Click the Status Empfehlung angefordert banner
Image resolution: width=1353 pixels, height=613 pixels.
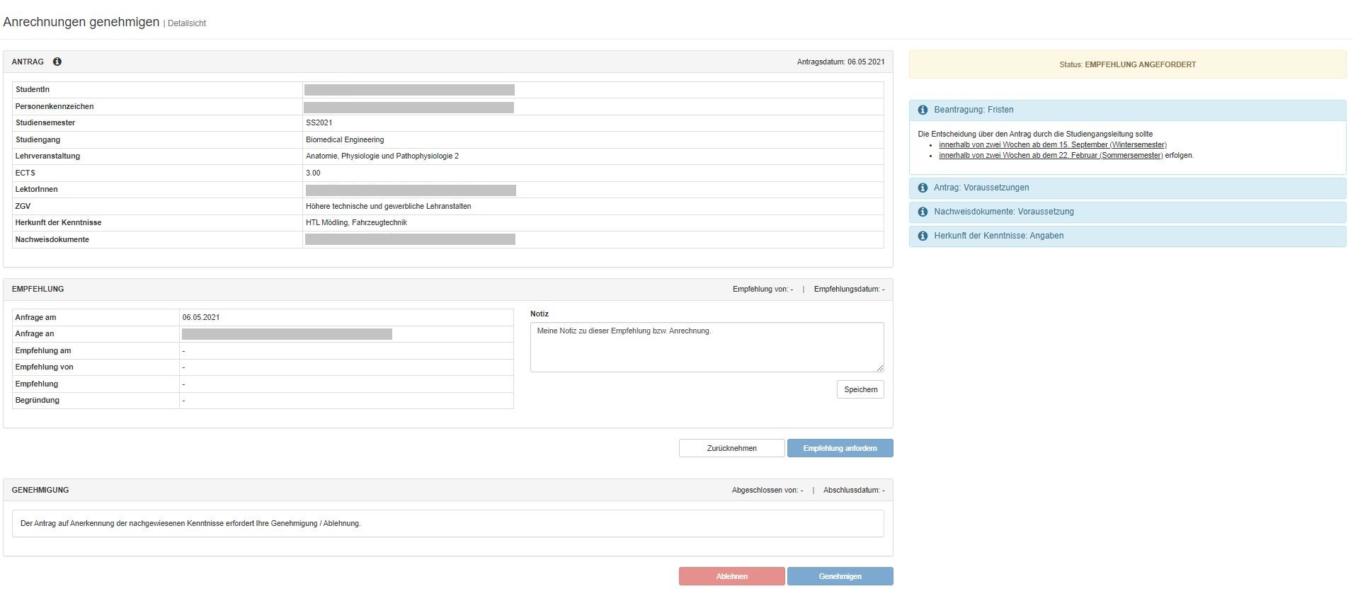(x=1127, y=64)
